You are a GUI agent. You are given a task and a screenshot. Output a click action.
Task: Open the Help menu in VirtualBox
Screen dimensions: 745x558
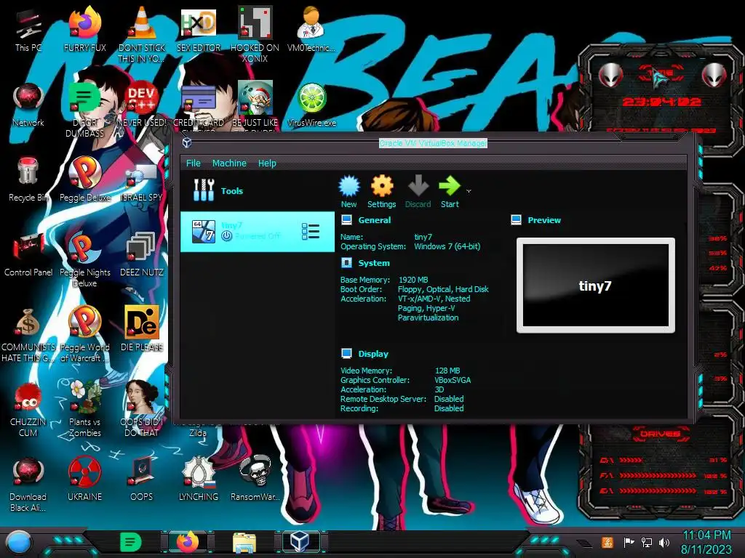267,163
